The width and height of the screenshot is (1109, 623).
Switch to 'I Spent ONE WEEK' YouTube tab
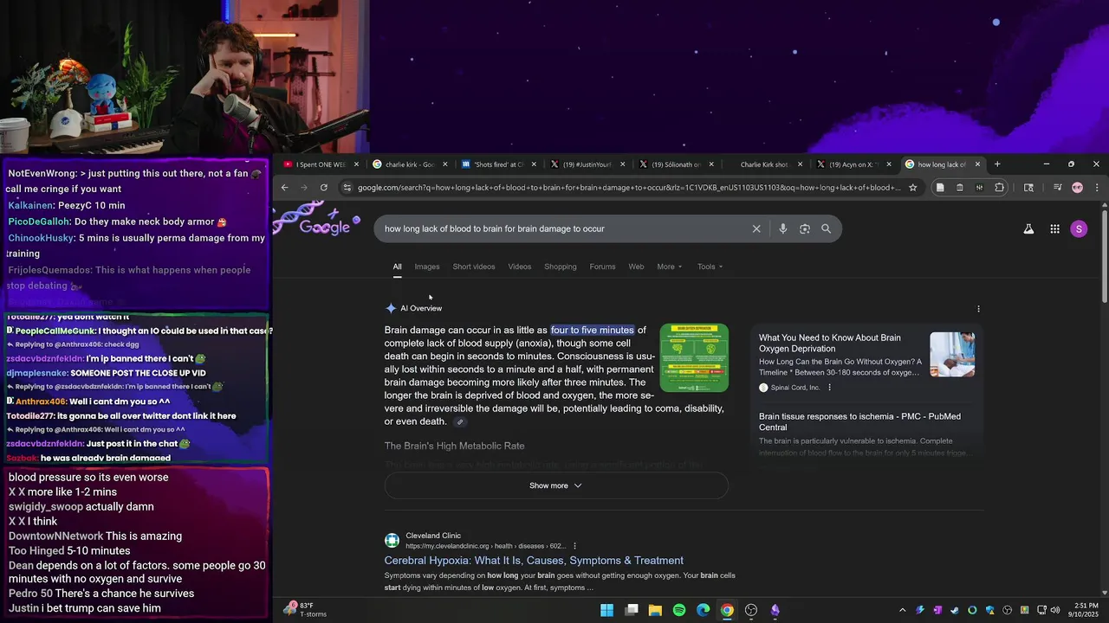click(319, 164)
